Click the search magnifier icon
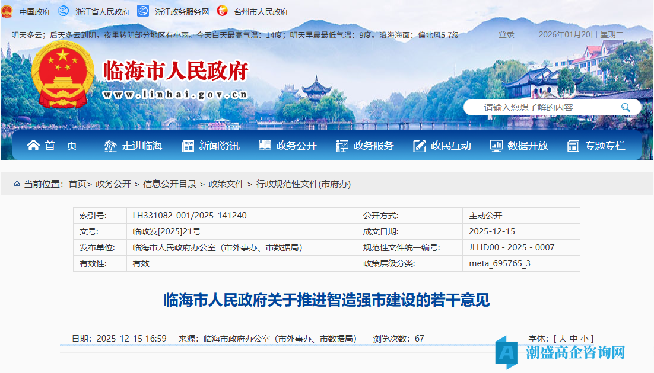This screenshot has width=654, height=373. click(626, 107)
